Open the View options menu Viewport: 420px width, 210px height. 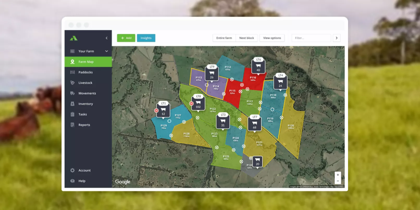(272, 38)
